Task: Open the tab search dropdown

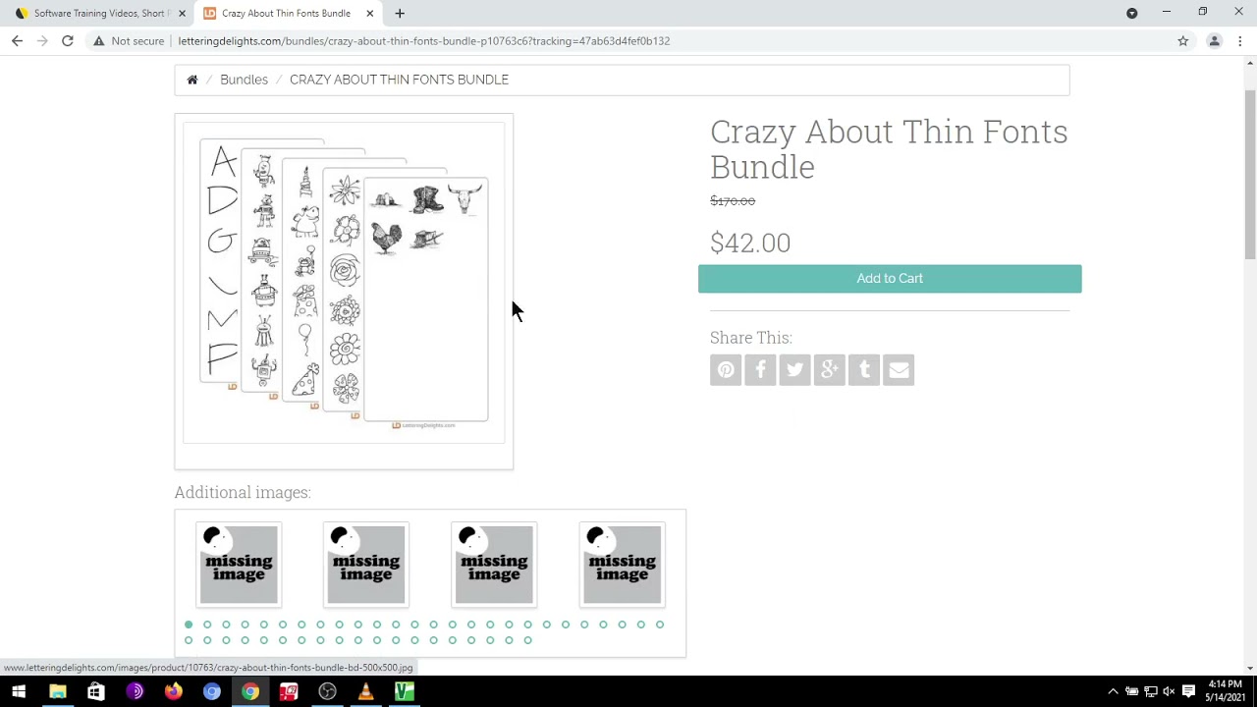Action: pyautogui.click(x=1132, y=13)
